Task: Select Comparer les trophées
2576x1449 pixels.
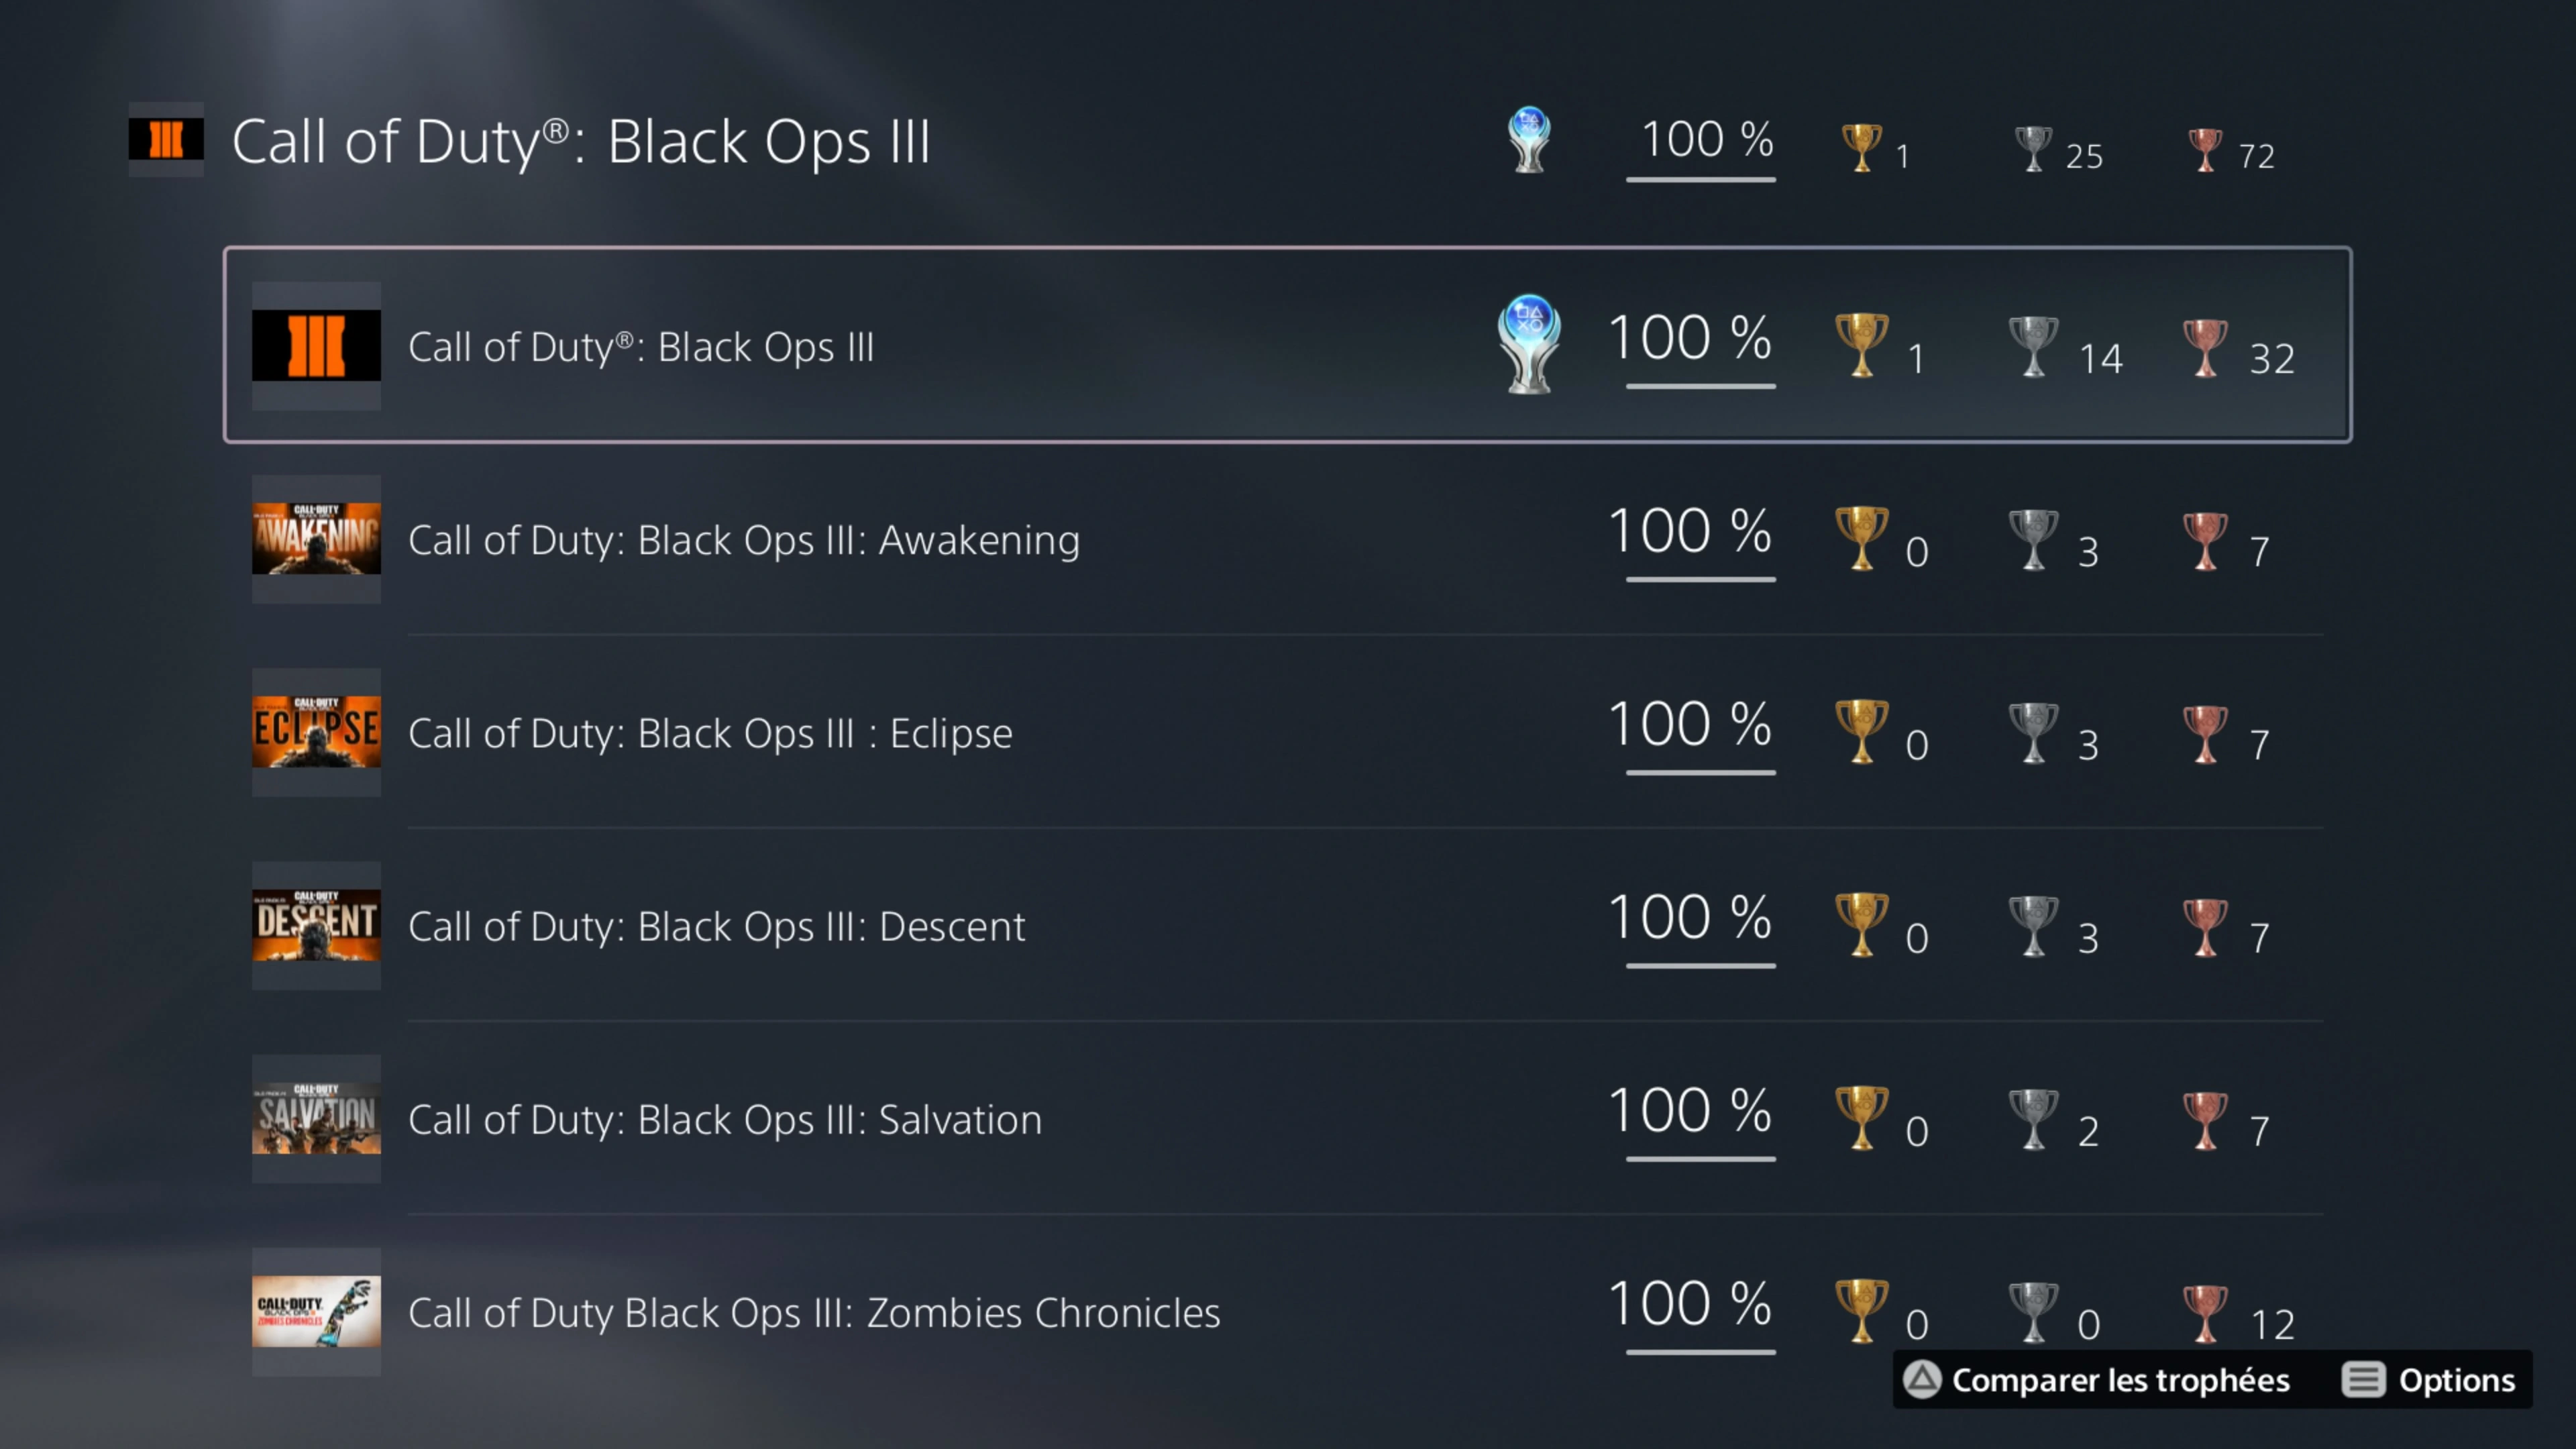Action: [x=2119, y=1380]
